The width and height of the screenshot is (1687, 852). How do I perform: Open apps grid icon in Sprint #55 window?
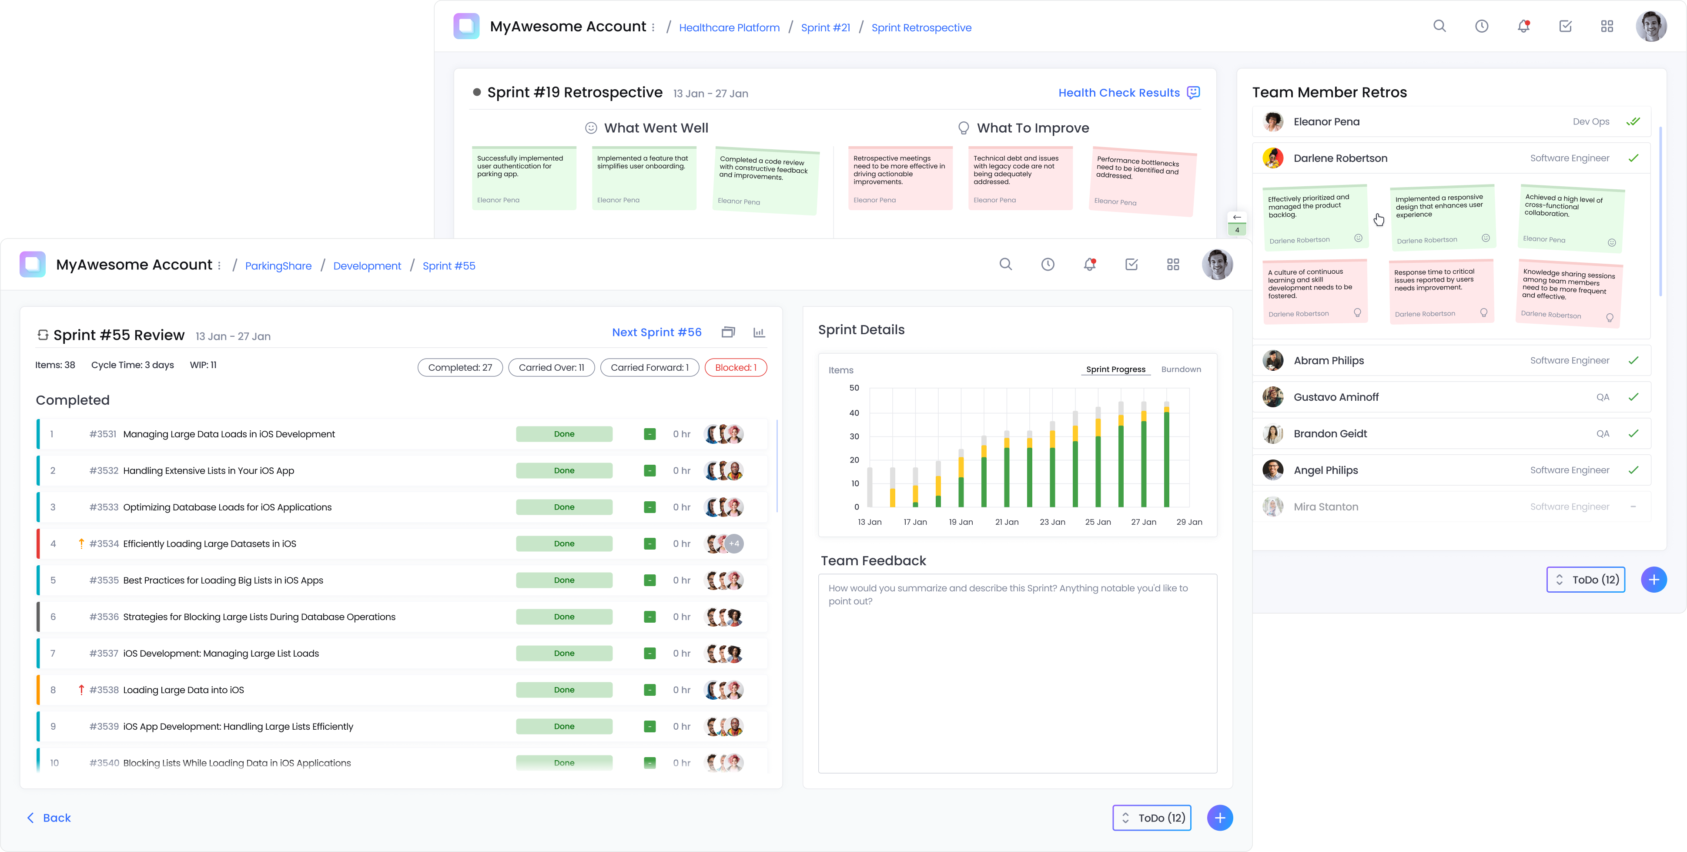pyautogui.click(x=1173, y=265)
